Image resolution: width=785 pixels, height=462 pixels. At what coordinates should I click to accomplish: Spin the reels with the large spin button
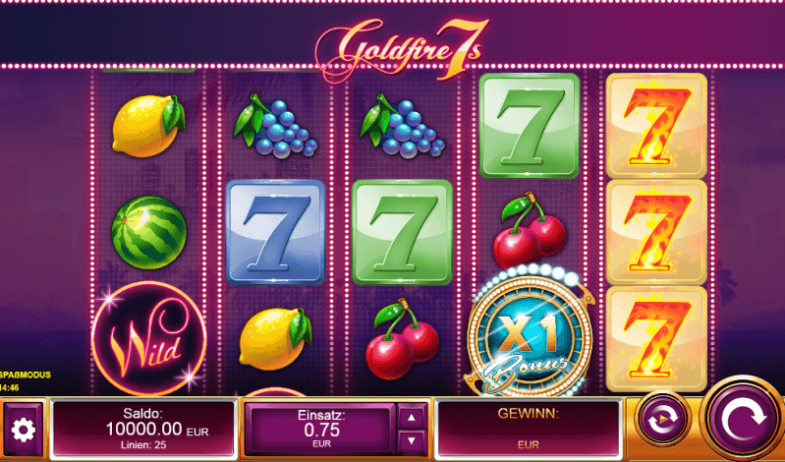743,420
